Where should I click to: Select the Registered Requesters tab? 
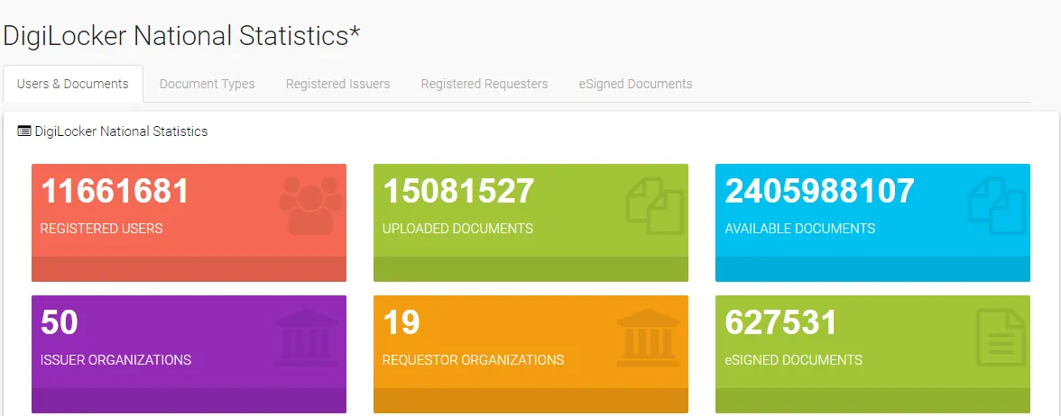[x=484, y=84]
